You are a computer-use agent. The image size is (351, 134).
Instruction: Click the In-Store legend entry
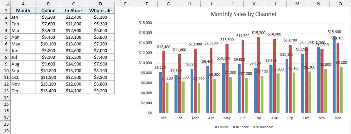coord(241,127)
